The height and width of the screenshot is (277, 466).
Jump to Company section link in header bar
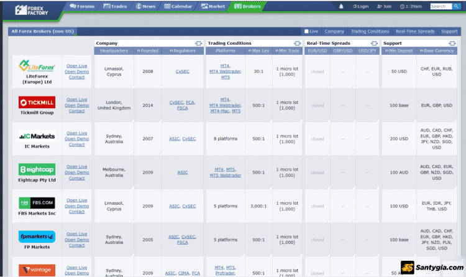(334, 31)
